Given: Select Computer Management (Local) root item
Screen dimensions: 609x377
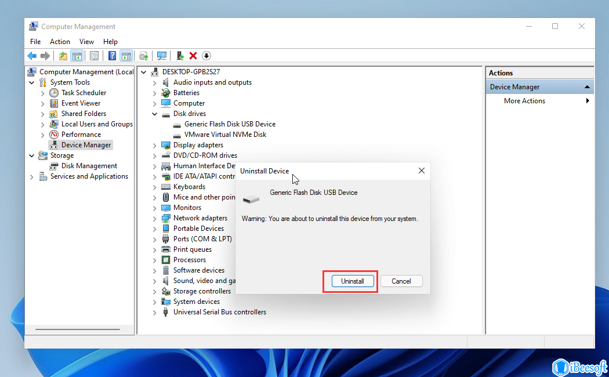Looking at the screenshot, I should coord(86,72).
